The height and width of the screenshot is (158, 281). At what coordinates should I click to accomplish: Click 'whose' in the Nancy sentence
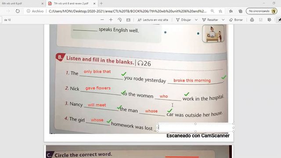(x=151, y=111)
